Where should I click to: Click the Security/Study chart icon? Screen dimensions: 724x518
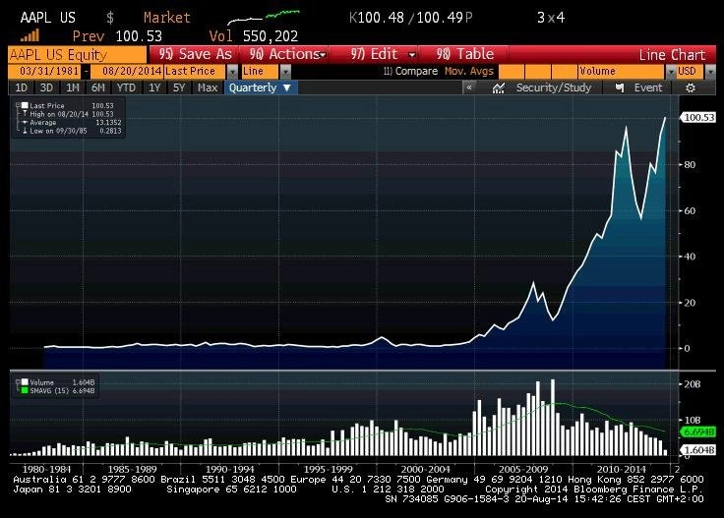pyautogui.click(x=498, y=87)
